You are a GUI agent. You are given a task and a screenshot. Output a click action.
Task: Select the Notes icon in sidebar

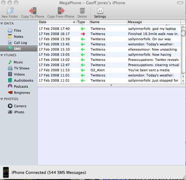10,37
